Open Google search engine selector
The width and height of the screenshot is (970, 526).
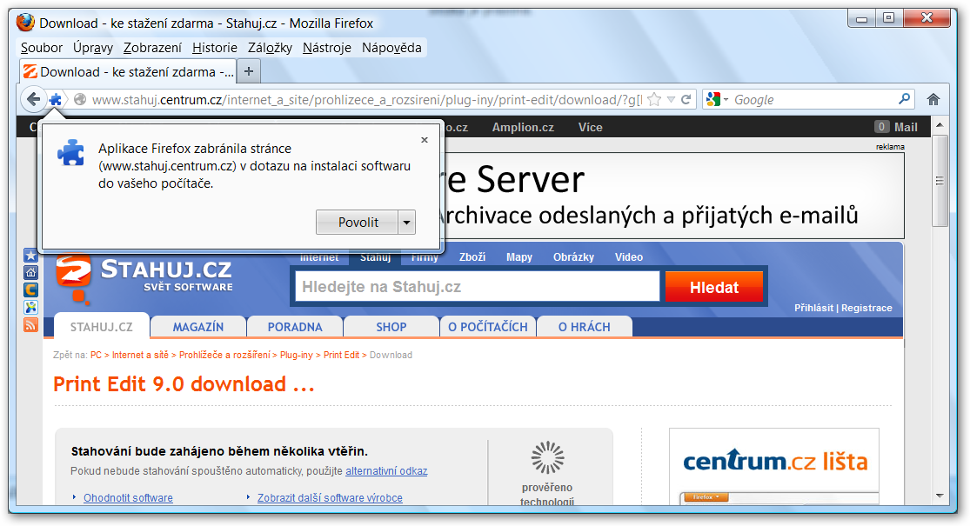[718, 99]
